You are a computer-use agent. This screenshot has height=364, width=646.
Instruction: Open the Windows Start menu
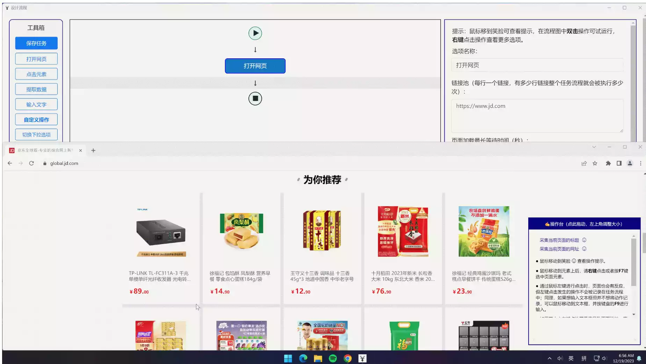click(288, 358)
